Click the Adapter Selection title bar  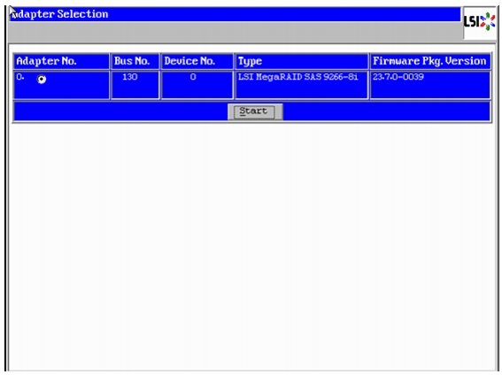coord(236,14)
